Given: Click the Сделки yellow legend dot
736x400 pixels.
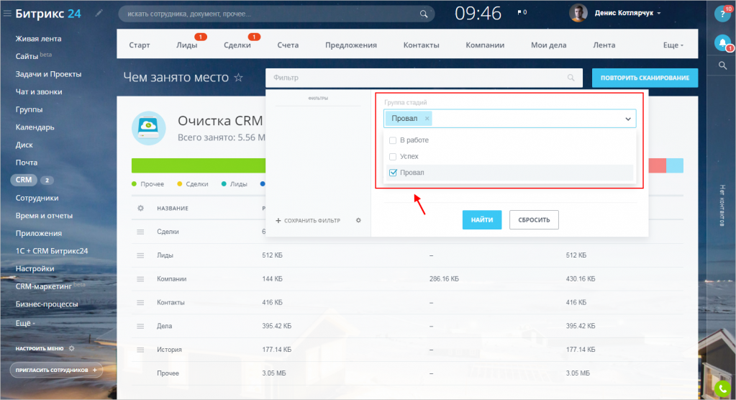Looking at the screenshot, I should [x=180, y=184].
